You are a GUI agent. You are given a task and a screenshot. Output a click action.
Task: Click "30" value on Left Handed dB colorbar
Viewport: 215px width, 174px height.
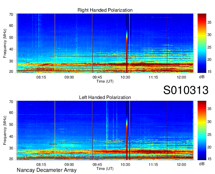tap(209, 122)
